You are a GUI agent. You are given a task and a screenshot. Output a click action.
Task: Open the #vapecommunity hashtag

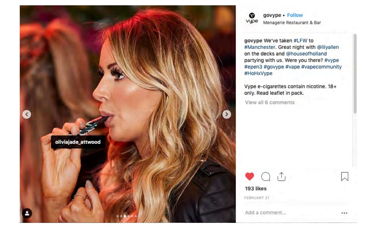(x=321, y=67)
